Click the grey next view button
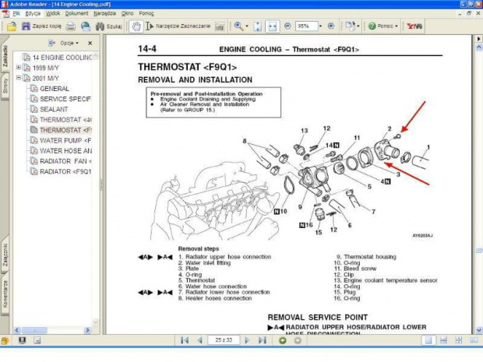The image size is (483, 362). pos(298,340)
